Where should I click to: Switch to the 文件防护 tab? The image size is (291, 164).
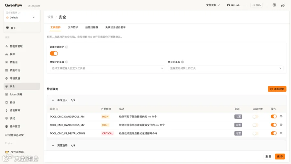pyautogui.click(x=73, y=27)
